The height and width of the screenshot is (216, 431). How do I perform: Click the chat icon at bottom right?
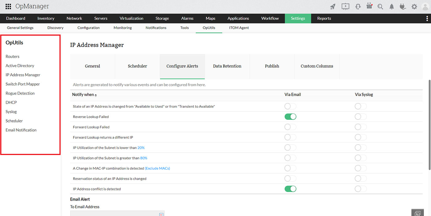[x=418, y=213]
